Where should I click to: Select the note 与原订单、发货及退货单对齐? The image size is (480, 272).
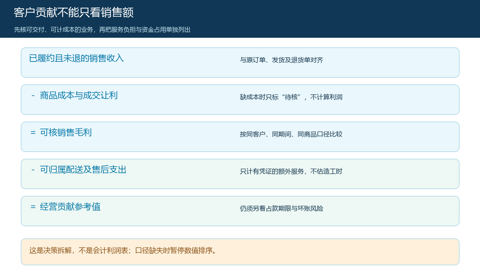point(282,60)
